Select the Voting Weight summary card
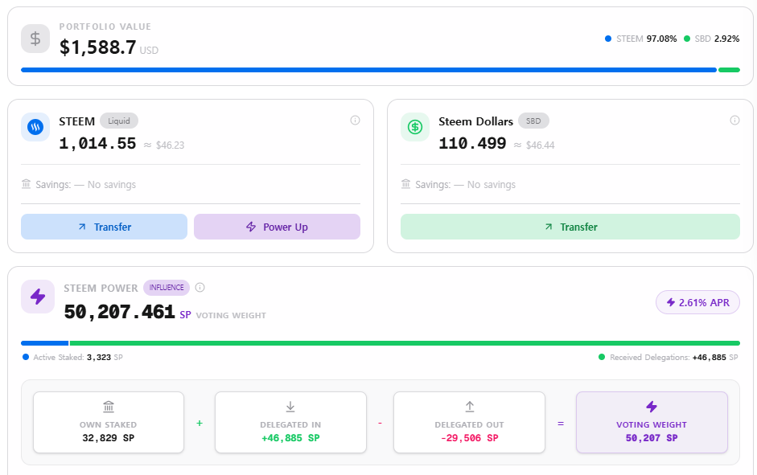 coord(652,423)
